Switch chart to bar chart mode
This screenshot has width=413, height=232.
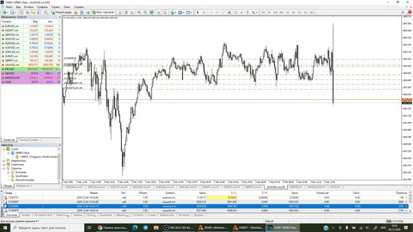coord(120,12)
